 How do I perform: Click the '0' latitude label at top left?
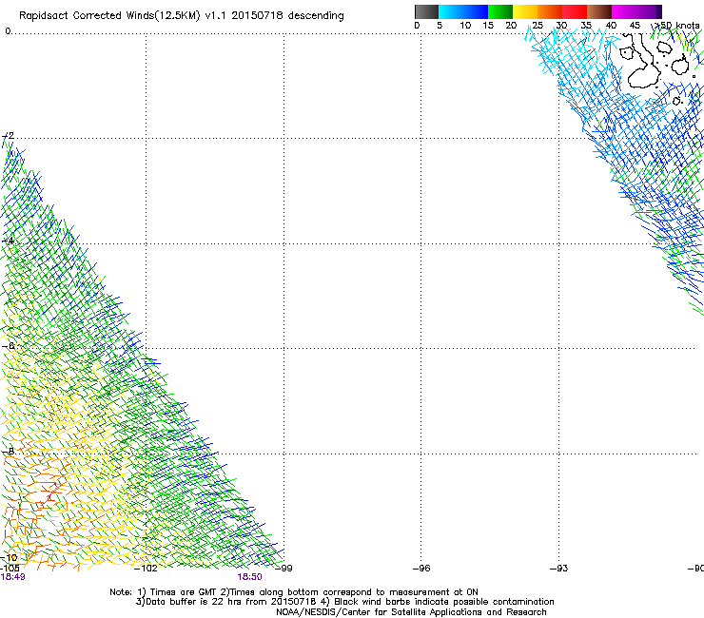pyautogui.click(x=8, y=31)
